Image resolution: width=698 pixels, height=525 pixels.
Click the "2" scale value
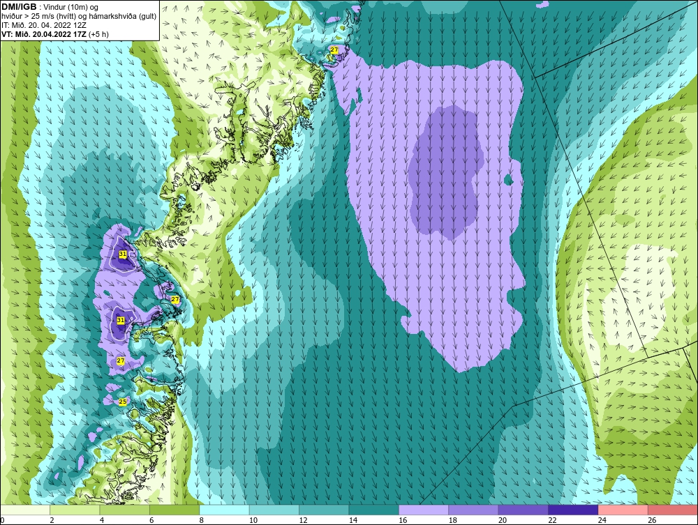click(x=52, y=520)
